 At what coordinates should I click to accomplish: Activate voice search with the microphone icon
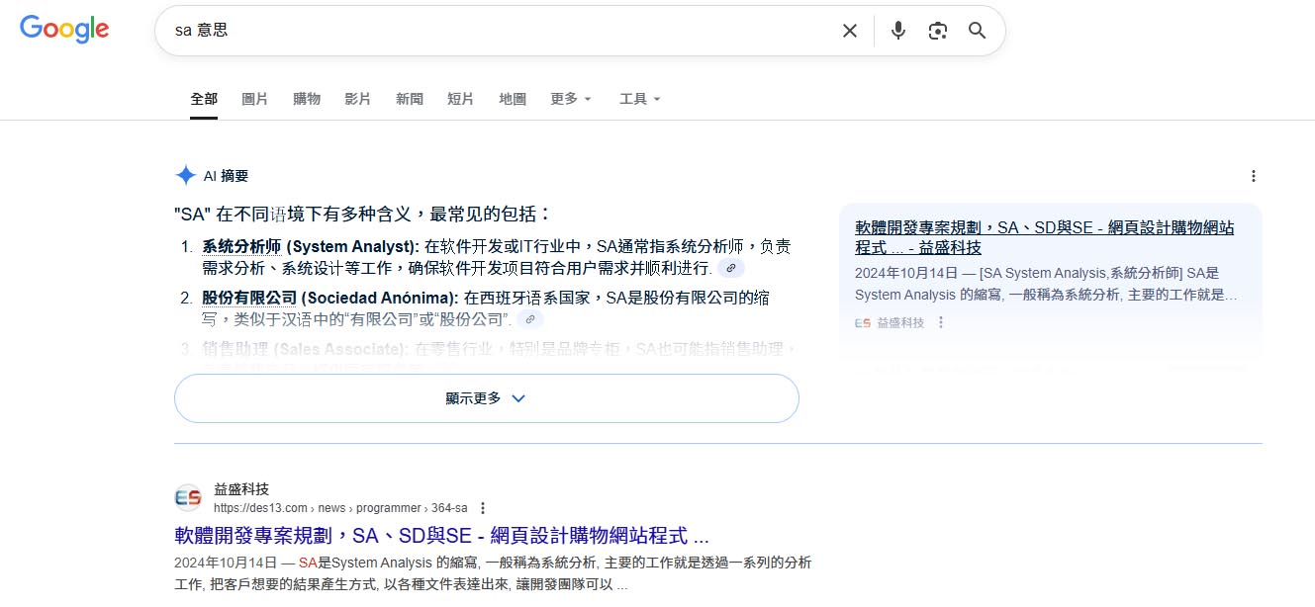point(897,31)
